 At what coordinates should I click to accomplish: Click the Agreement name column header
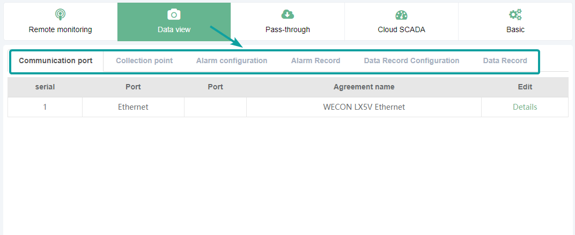(x=364, y=87)
